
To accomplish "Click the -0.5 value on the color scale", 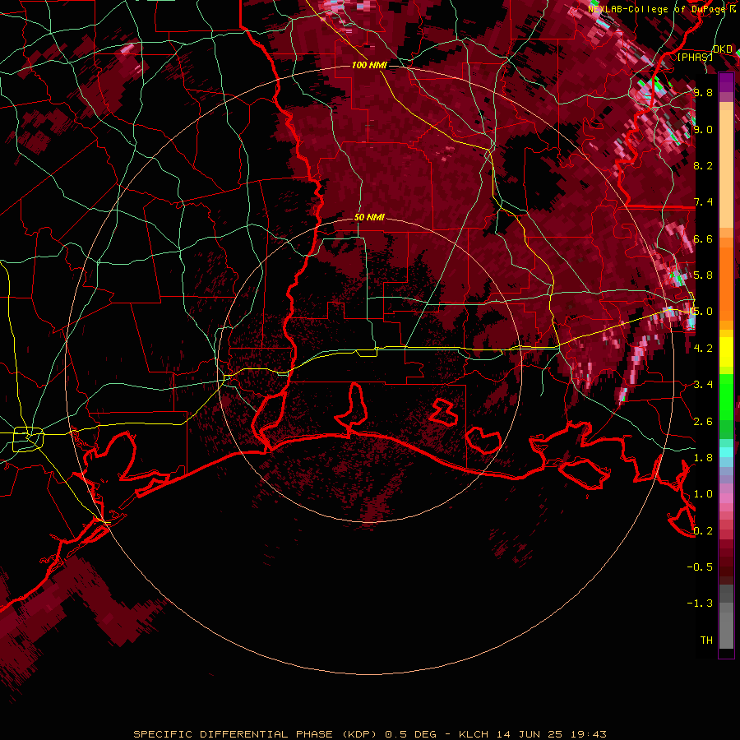I will (x=700, y=567).
